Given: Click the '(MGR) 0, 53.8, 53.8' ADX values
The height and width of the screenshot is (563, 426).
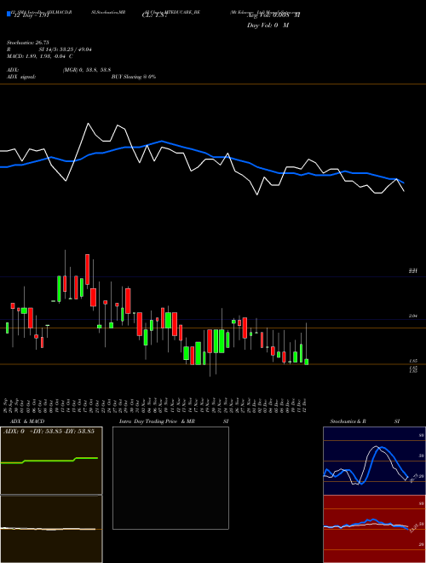Looking at the screenshot, I should coord(86,70).
